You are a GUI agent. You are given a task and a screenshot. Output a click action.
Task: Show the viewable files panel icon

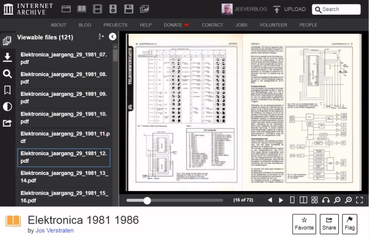click(7, 41)
